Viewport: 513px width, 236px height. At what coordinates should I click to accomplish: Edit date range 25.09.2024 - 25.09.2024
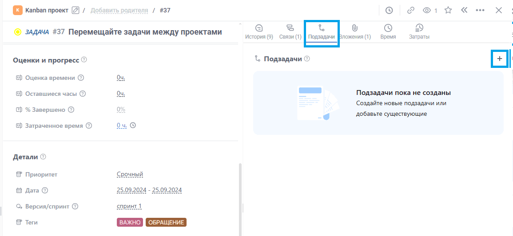tap(149, 190)
